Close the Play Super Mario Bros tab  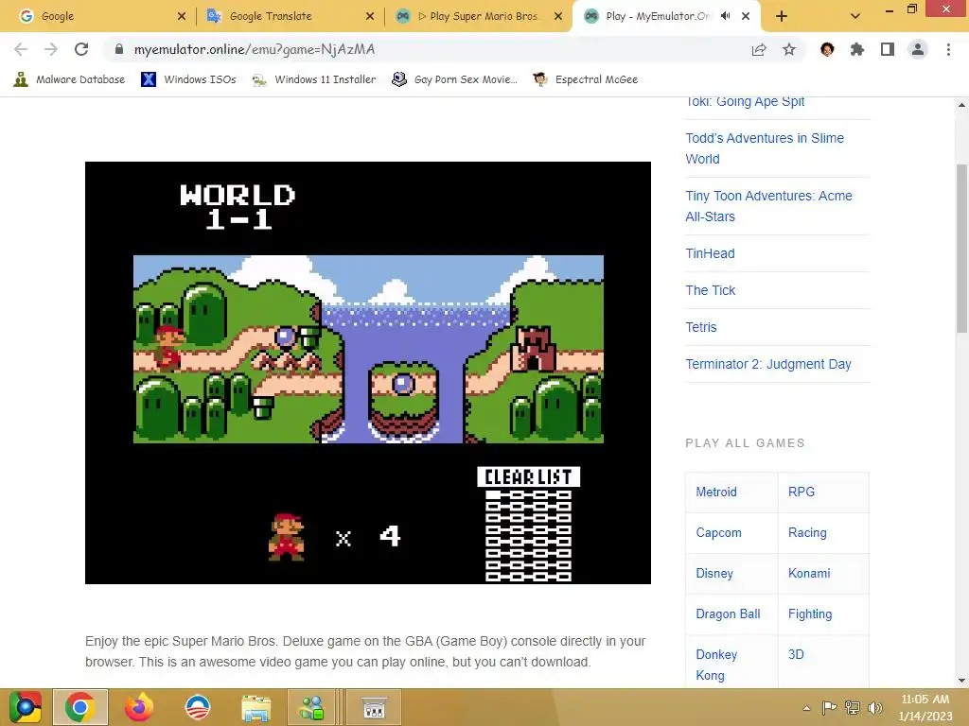[x=558, y=16]
